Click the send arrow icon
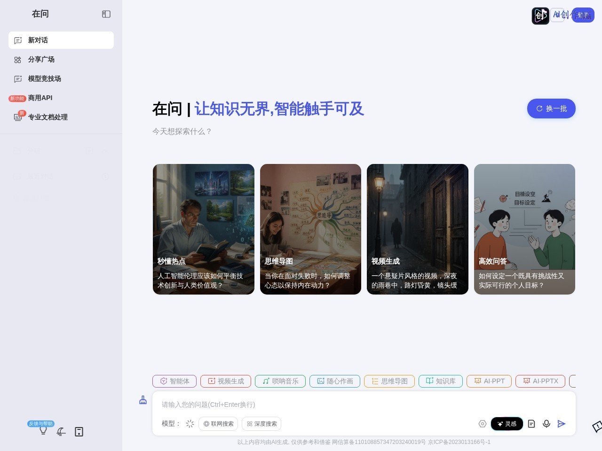 (562, 424)
